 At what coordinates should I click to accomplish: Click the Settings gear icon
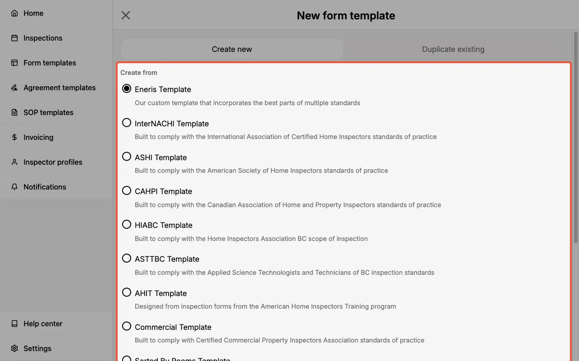click(x=15, y=348)
